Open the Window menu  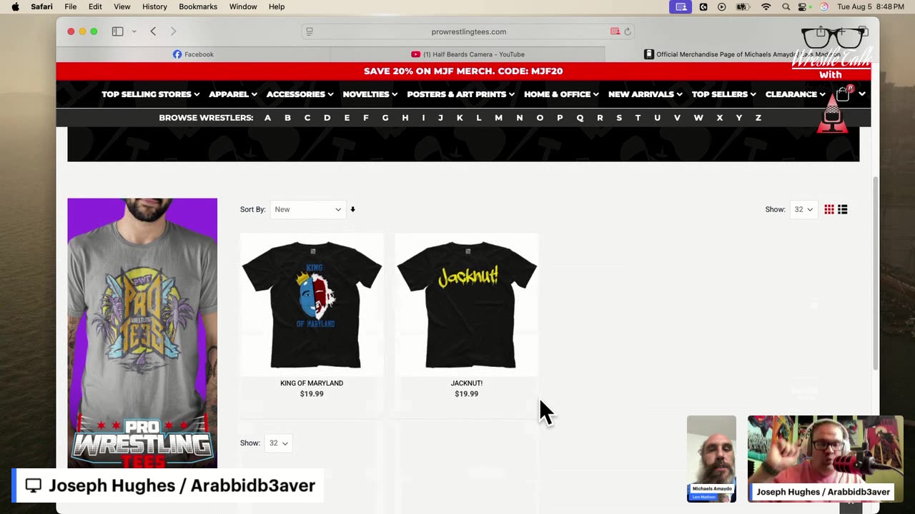point(243,6)
